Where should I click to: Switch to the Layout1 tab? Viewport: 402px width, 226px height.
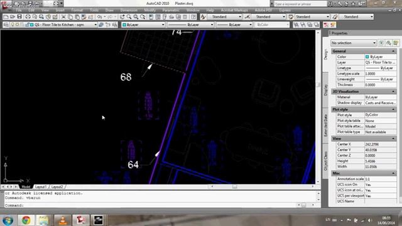coord(41,187)
